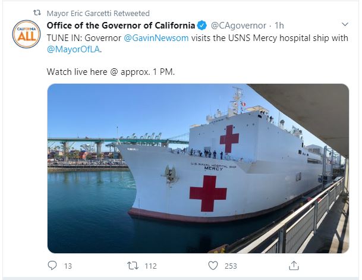Open the 1h tweet timestamp
This screenshot has height=280, width=362.
point(279,26)
